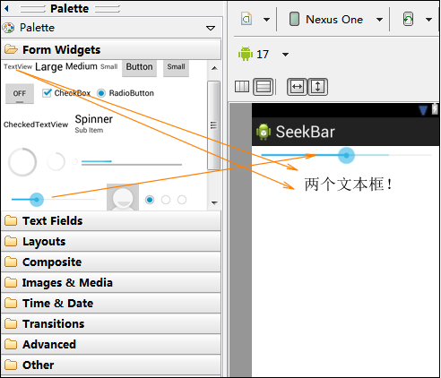Select the CheckedTextView widget
This screenshot has height=378, width=441.
pos(36,125)
